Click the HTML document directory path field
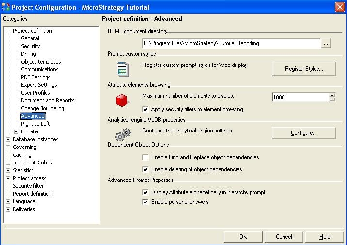Image resolution: width=347 pixels, height=245 pixels. point(231,43)
